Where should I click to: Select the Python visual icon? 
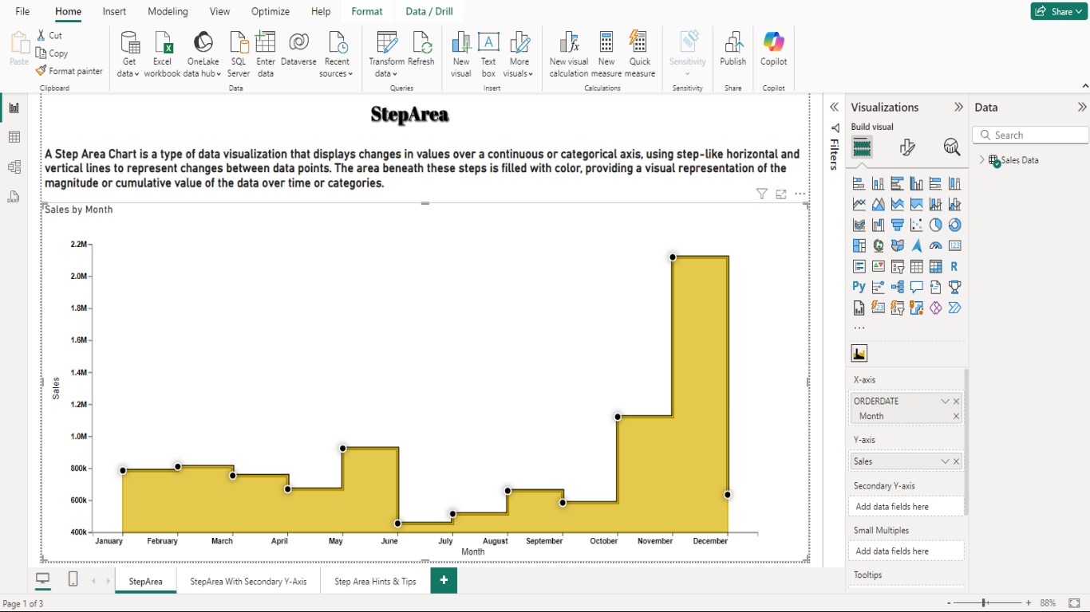coord(859,287)
